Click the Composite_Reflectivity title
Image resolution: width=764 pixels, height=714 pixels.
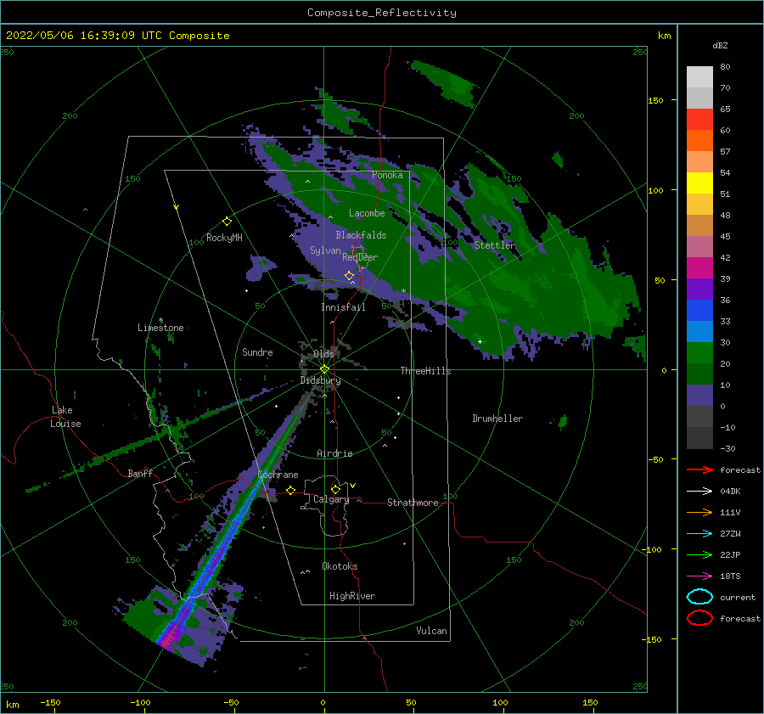click(382, 13)
